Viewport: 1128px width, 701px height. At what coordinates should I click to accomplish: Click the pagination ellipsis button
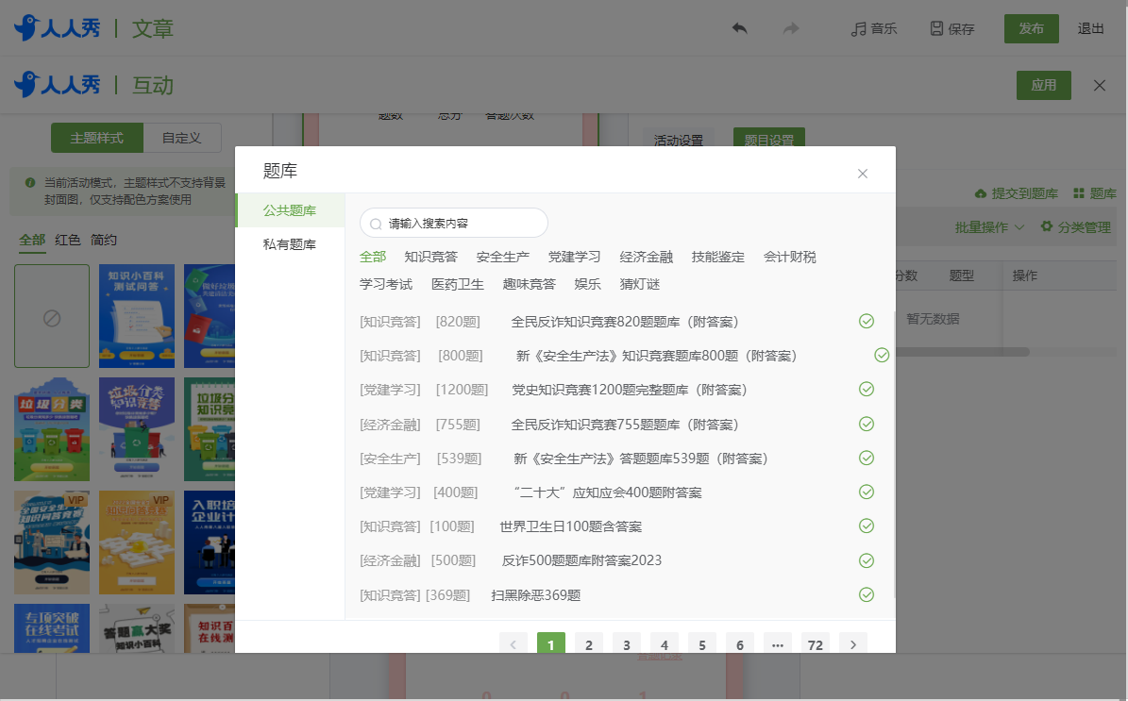pyautogui.click(x=778, y=644)
